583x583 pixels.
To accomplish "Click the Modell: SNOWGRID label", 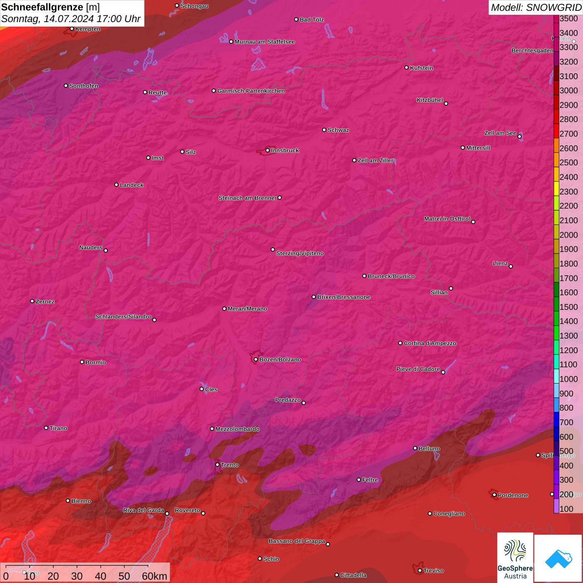I will [536, 7].
